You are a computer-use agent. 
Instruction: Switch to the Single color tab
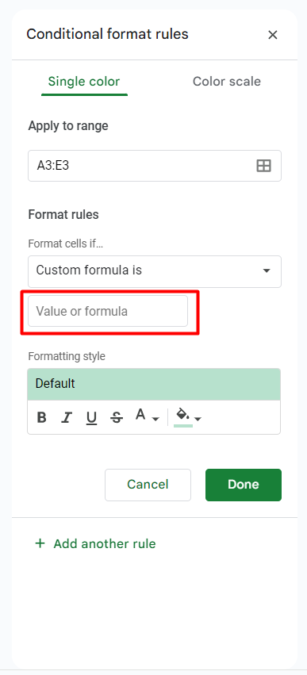pyautogui.click(x=84, y=82)
